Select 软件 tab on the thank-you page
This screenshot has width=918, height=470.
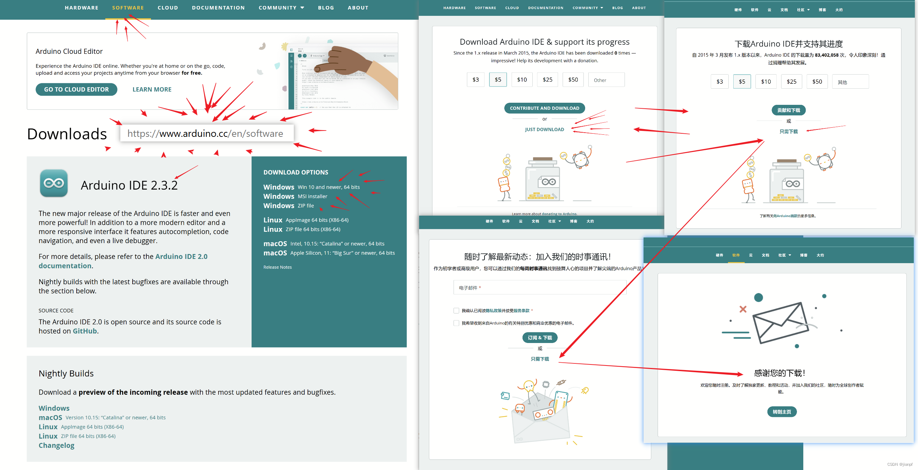coord(736,255)
